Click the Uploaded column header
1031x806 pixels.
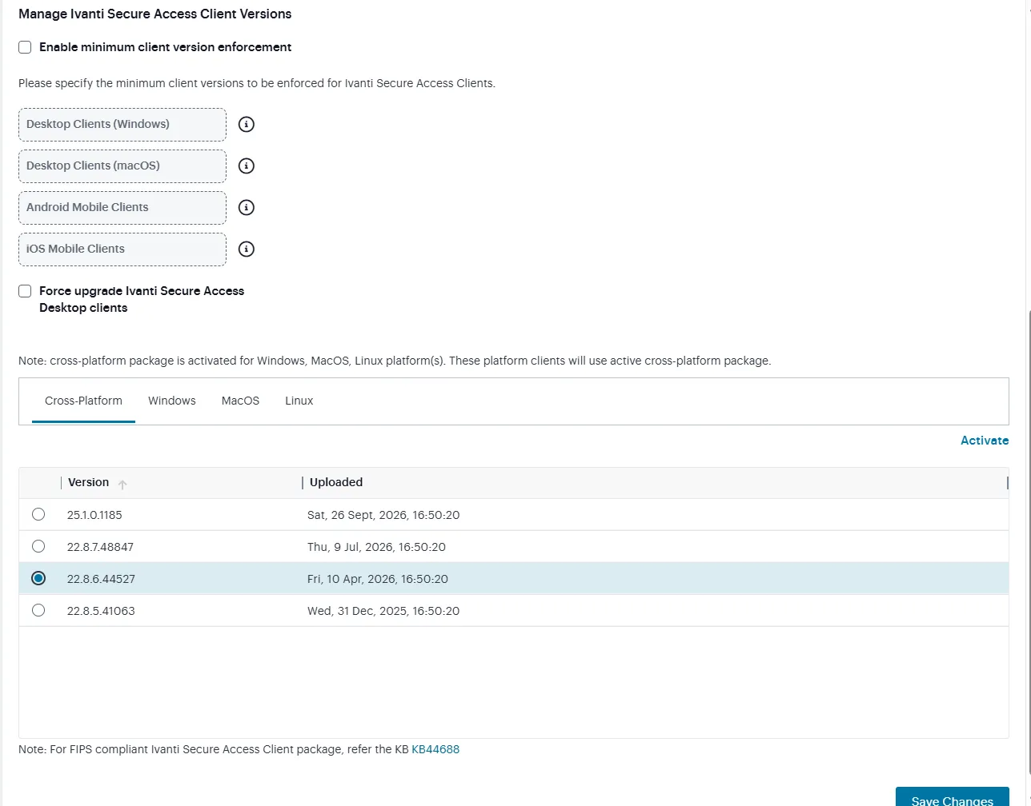coord(336,482)
